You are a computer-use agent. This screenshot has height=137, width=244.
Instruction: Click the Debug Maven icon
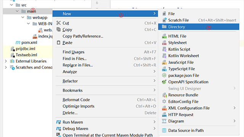(58, 129)
